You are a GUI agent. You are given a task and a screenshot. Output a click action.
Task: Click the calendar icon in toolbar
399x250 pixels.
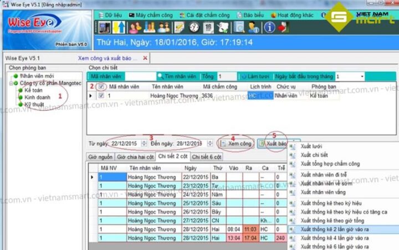click(x=208, y=27)
